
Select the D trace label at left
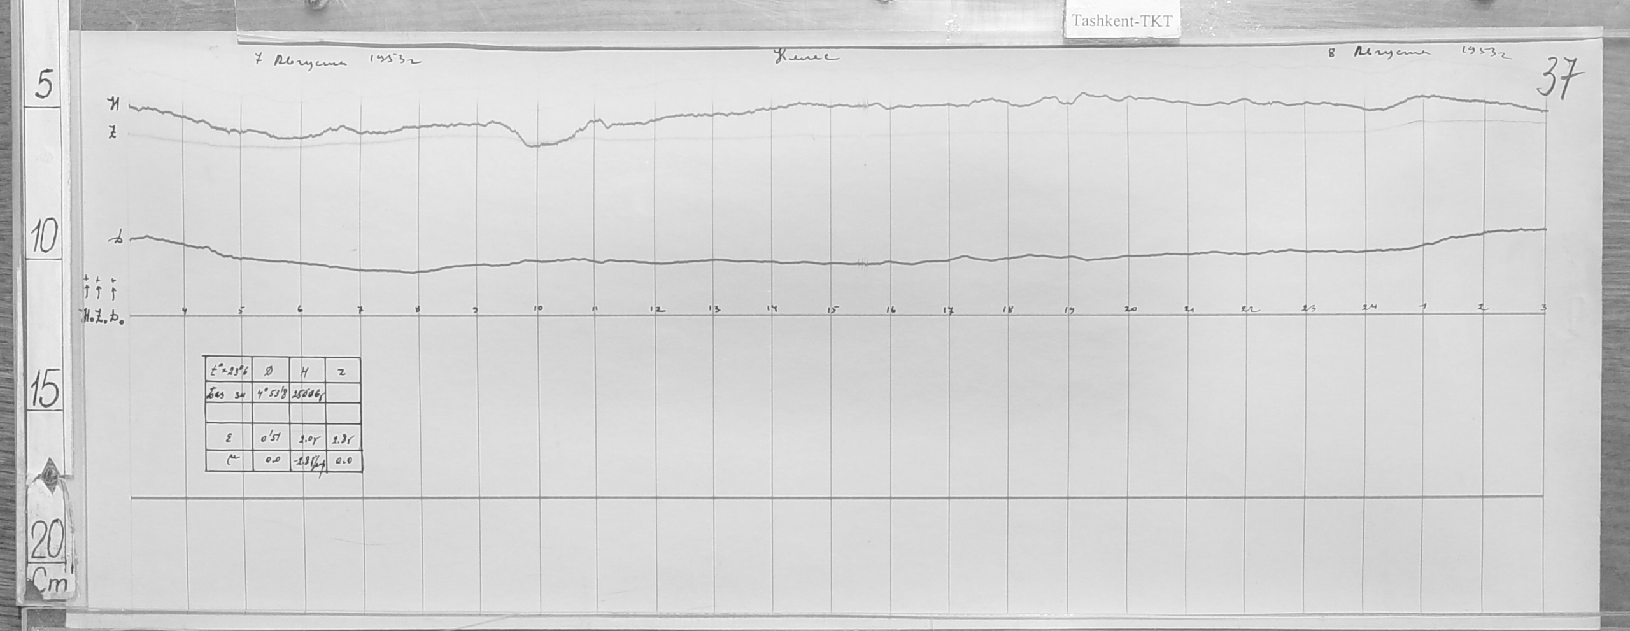coord(117,239)
